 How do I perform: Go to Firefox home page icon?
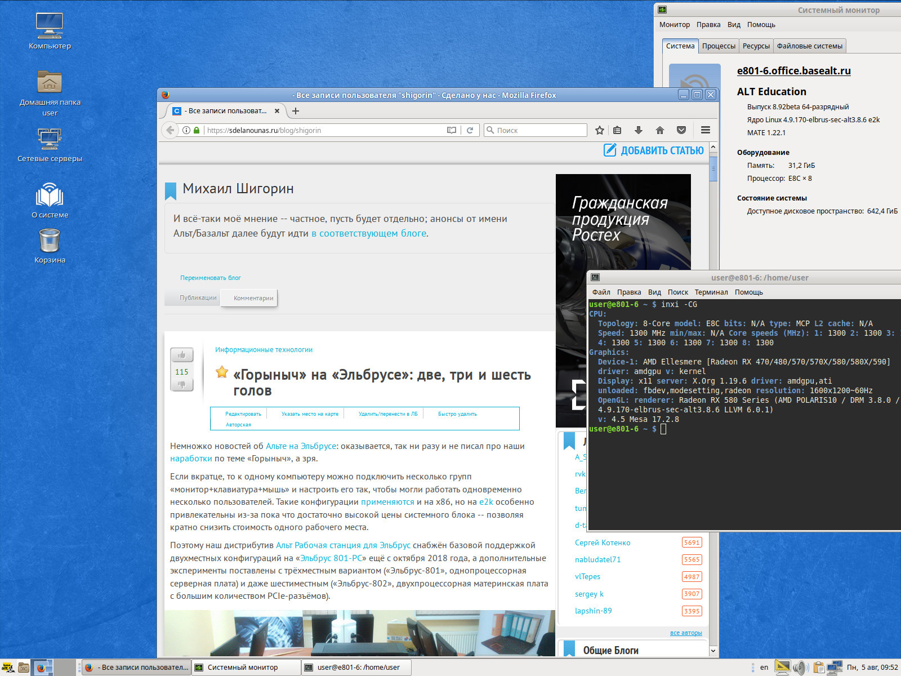660,130
